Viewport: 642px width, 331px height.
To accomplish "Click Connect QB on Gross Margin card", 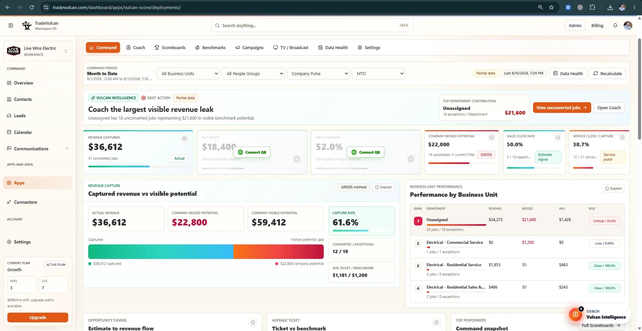I will (365, 152).
